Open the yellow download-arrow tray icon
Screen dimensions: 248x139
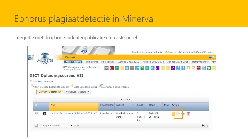click(x=168, y=68)
